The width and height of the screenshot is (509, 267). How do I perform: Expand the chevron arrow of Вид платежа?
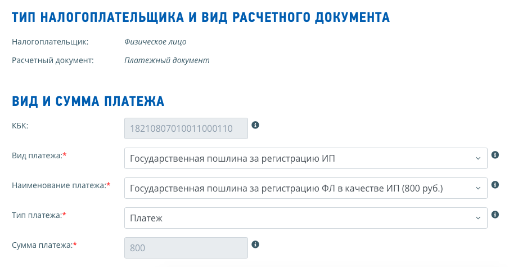point(478,158)
